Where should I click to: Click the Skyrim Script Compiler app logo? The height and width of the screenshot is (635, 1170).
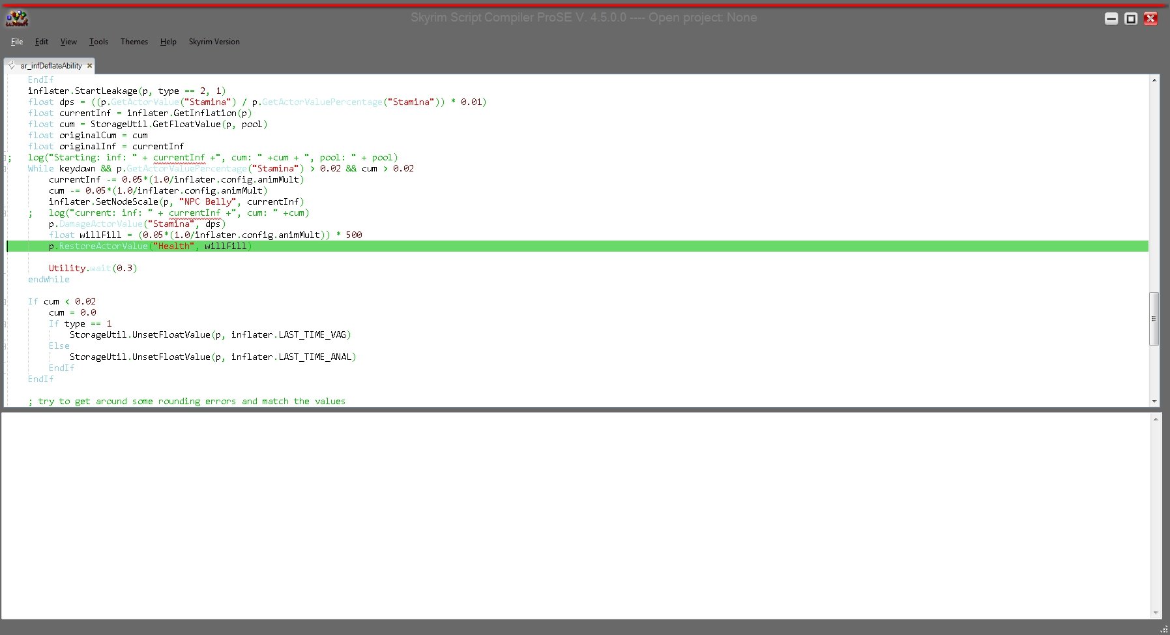(x=17, y=18)
